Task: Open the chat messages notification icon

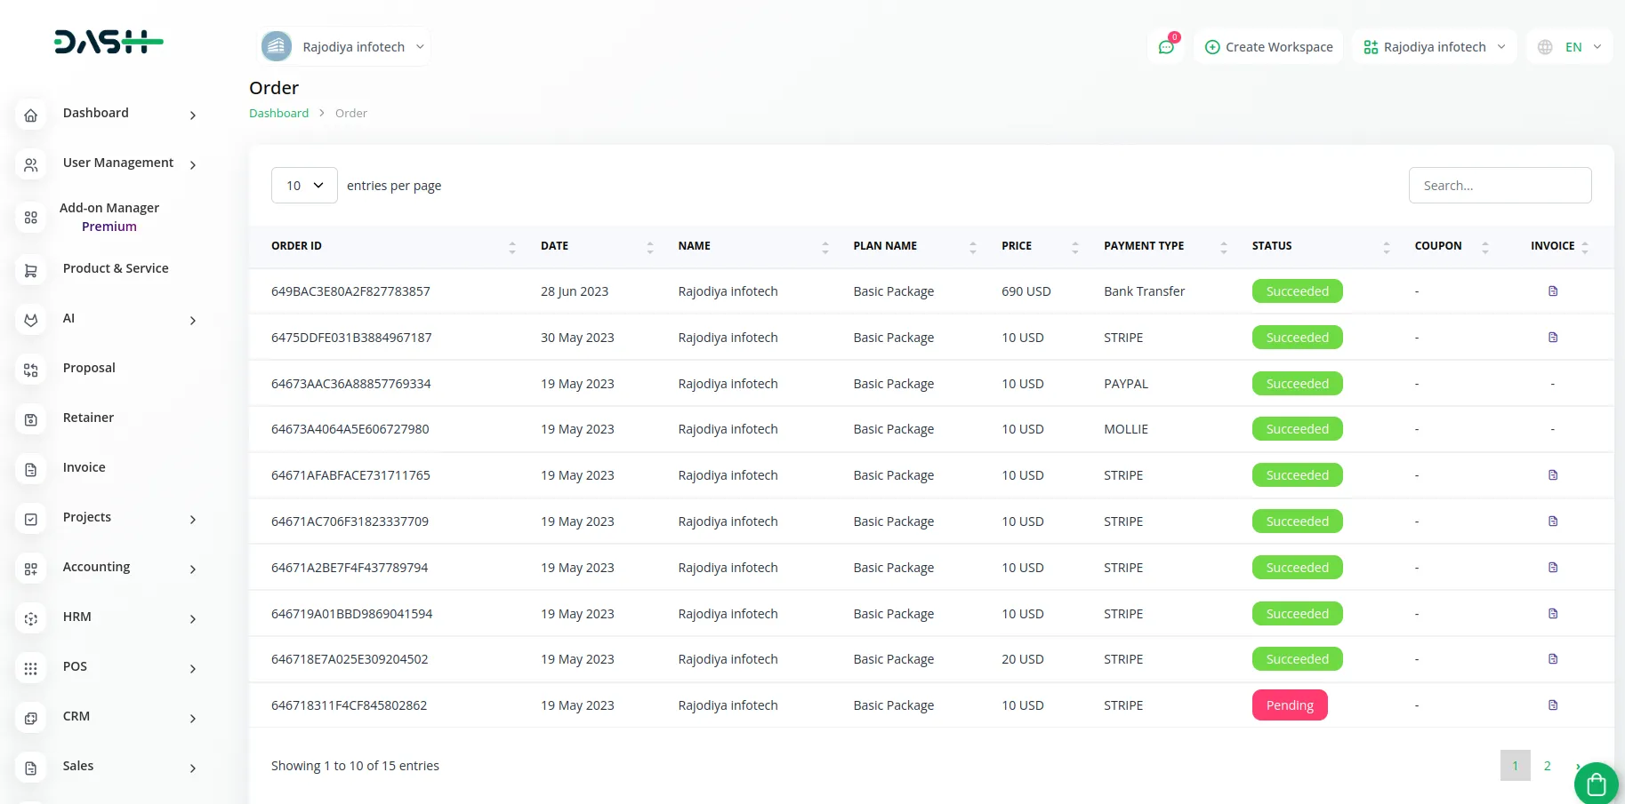Action: [1166, 47]
